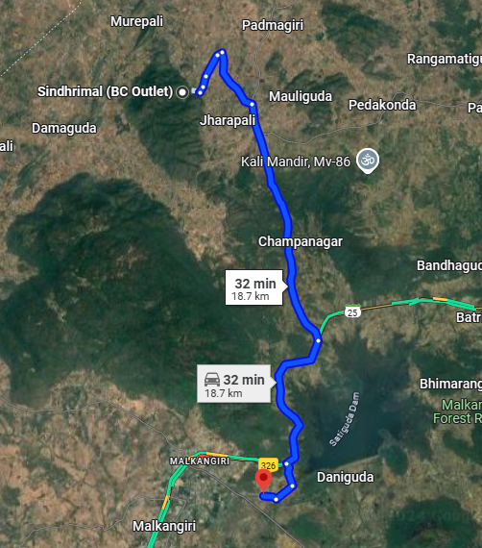
Task: Click the Champanagar place label
Action: pyautogui.click(x=301, y=241)
